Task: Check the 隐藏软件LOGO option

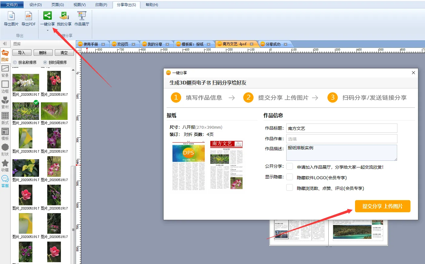Action: pyautogui.click(x=290, y=177)
